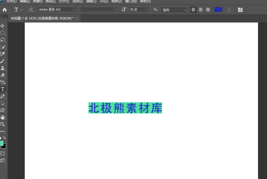
Task: Click the highlighted 北极熊素材库 text on canvas
Action: pos(125,108)
